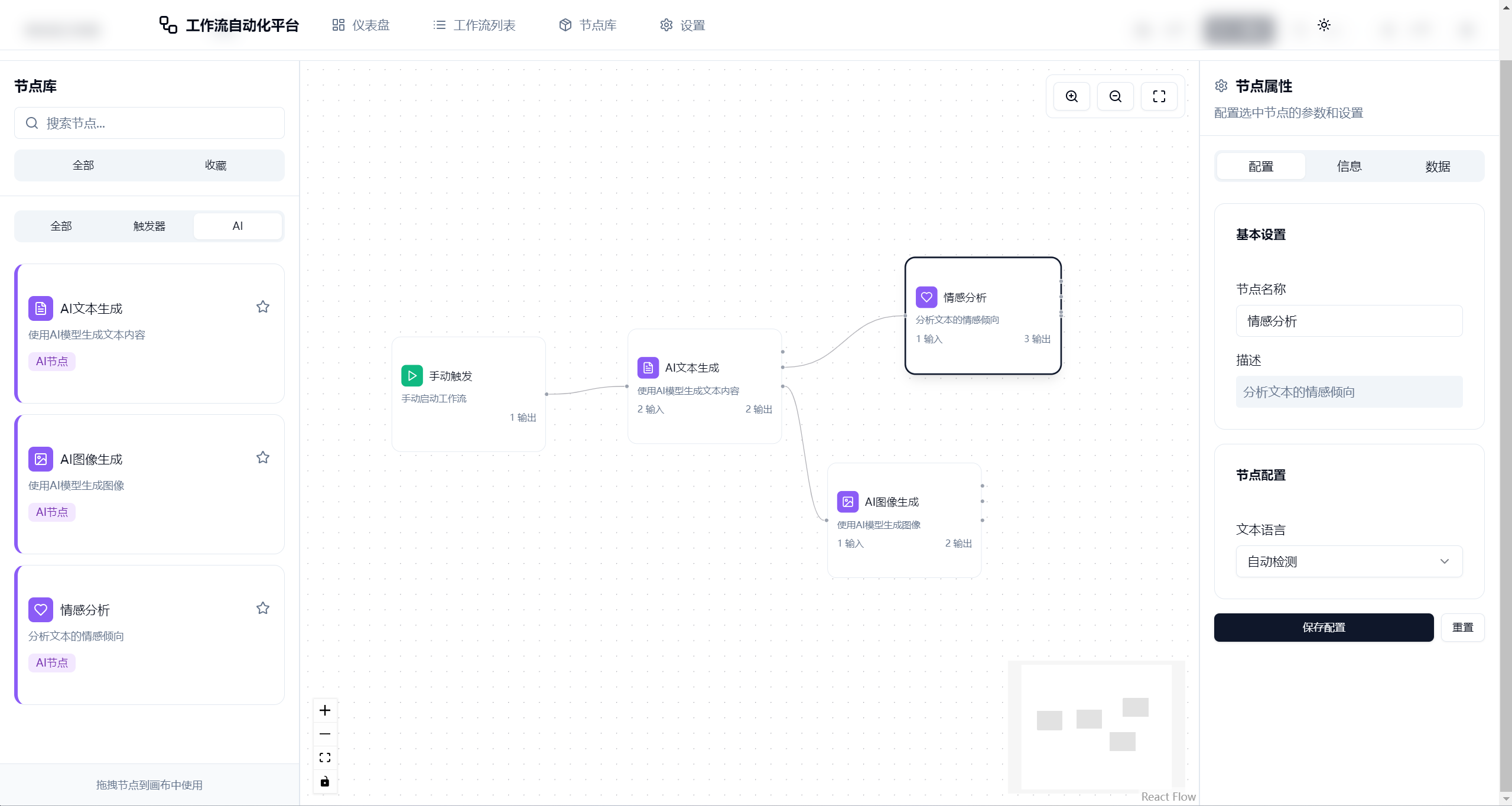The image size is (1512, 806).
Task: Toggle light/dark theme sun icon
Action: (1324, 25)
